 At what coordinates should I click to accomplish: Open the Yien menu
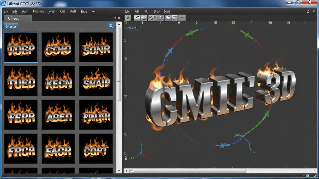pos(52,11)
